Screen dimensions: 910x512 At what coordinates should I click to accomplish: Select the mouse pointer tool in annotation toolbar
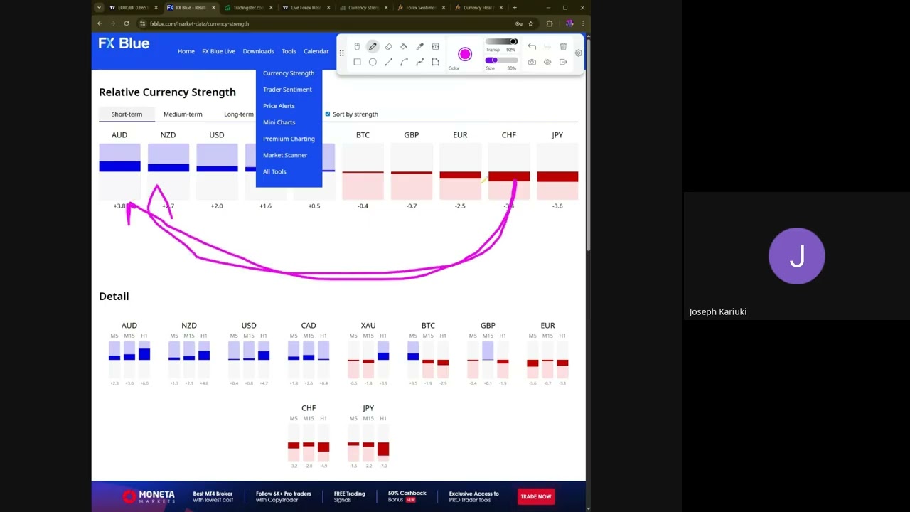pyautogui.click(x=357, y=47)
